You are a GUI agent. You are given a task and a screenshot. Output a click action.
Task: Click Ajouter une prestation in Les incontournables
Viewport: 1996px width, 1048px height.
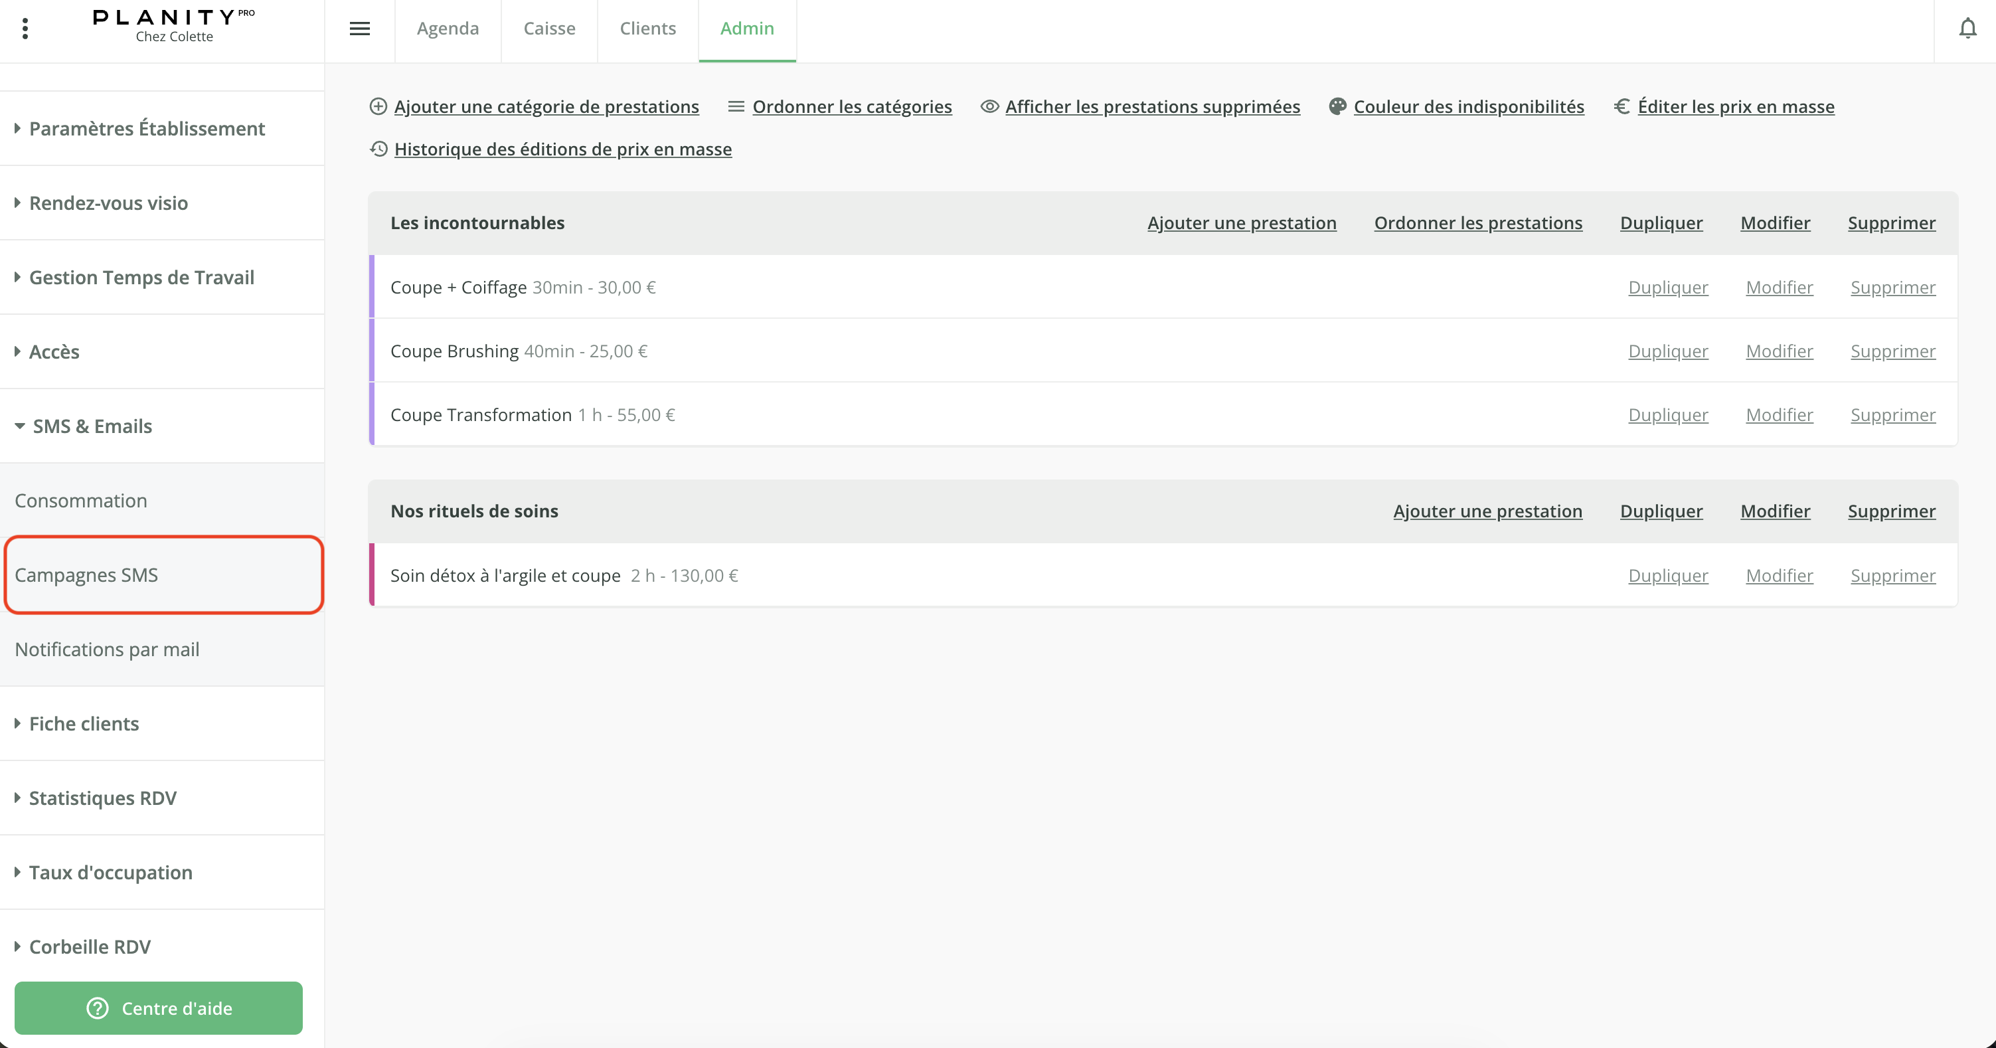click(1241, 223)
